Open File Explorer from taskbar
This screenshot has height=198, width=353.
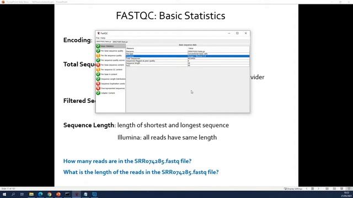pos(31,194)
